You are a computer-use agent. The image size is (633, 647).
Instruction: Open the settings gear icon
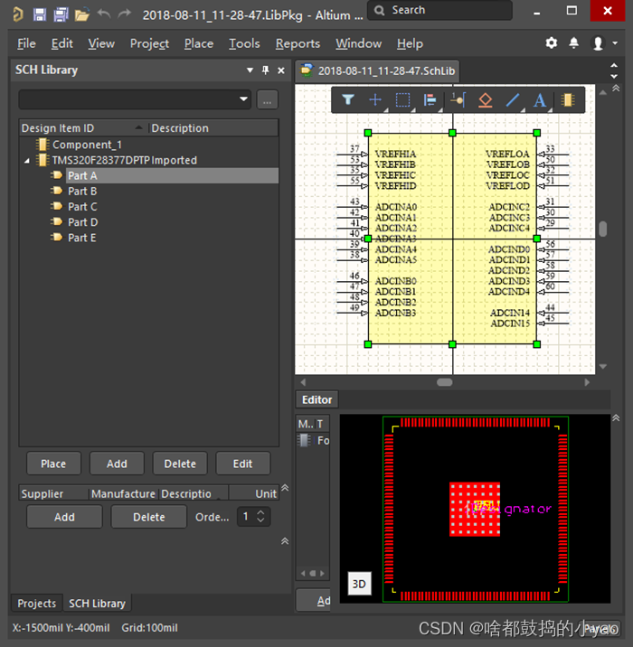[x=552, y=43]
